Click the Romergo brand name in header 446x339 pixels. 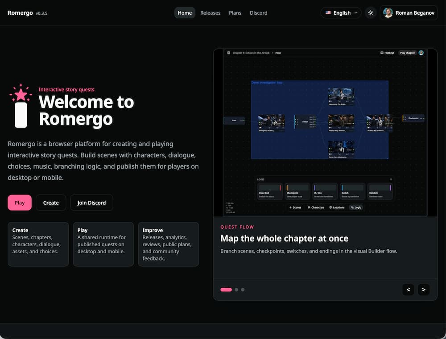tap(20, 13)
